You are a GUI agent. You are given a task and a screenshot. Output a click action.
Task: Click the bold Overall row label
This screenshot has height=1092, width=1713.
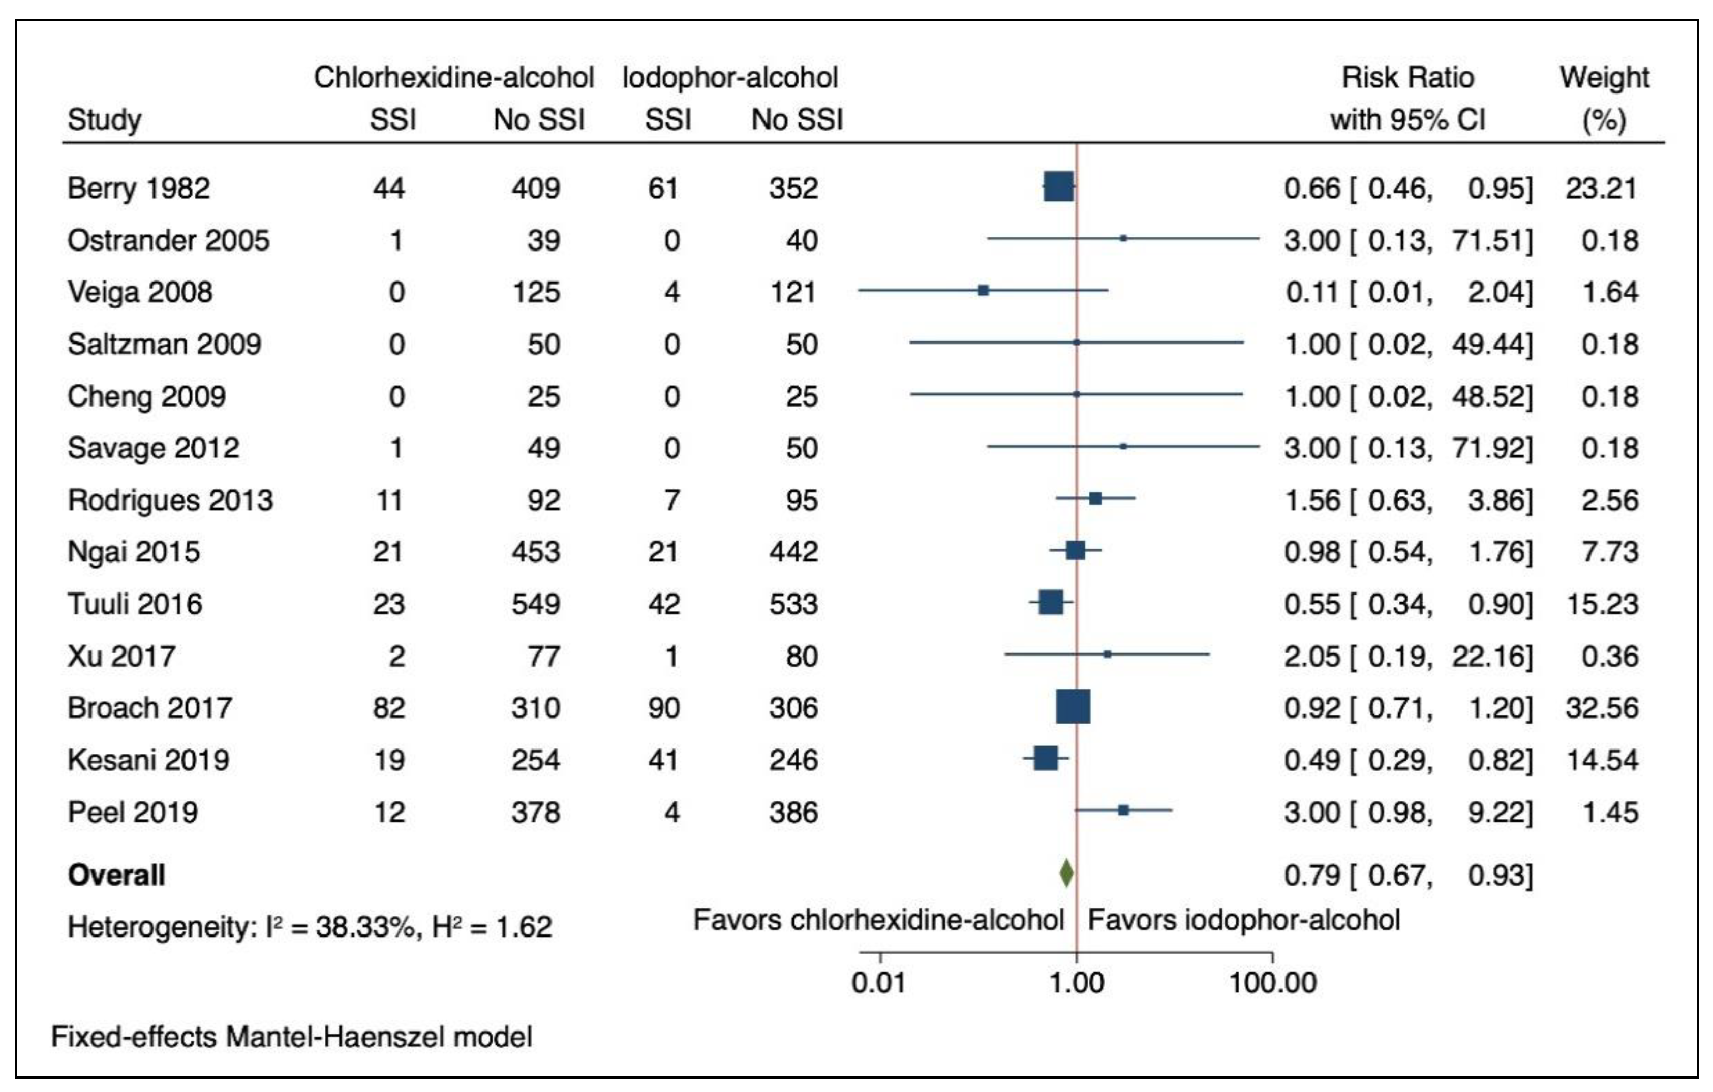tap(117, 875)
